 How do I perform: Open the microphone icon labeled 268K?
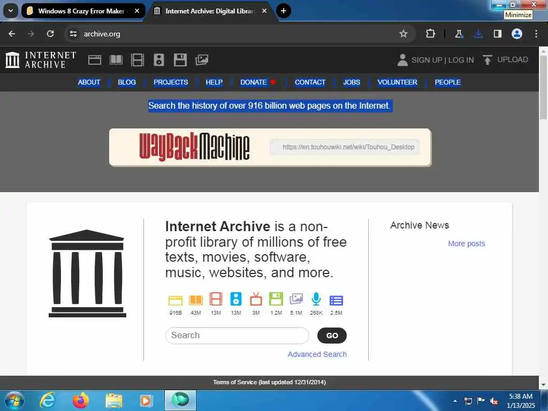point(316,299)
